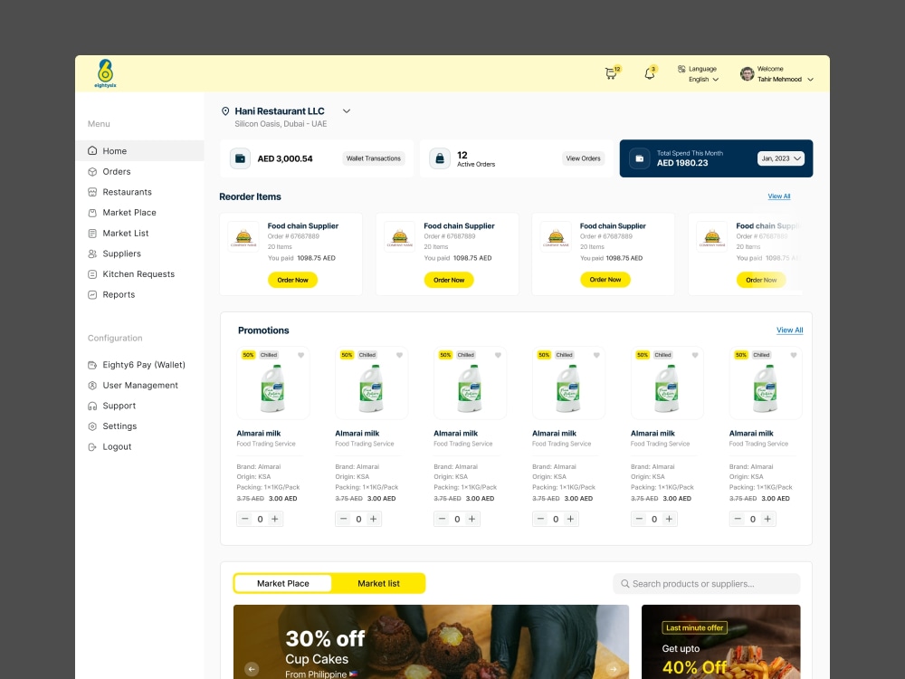This screenshot has height=679, width=905.
Task: Open the shopping cart icon
Action: [610, 73]
